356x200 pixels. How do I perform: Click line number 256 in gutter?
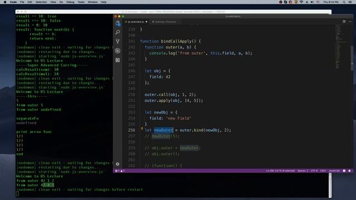[x=131, y=130]
